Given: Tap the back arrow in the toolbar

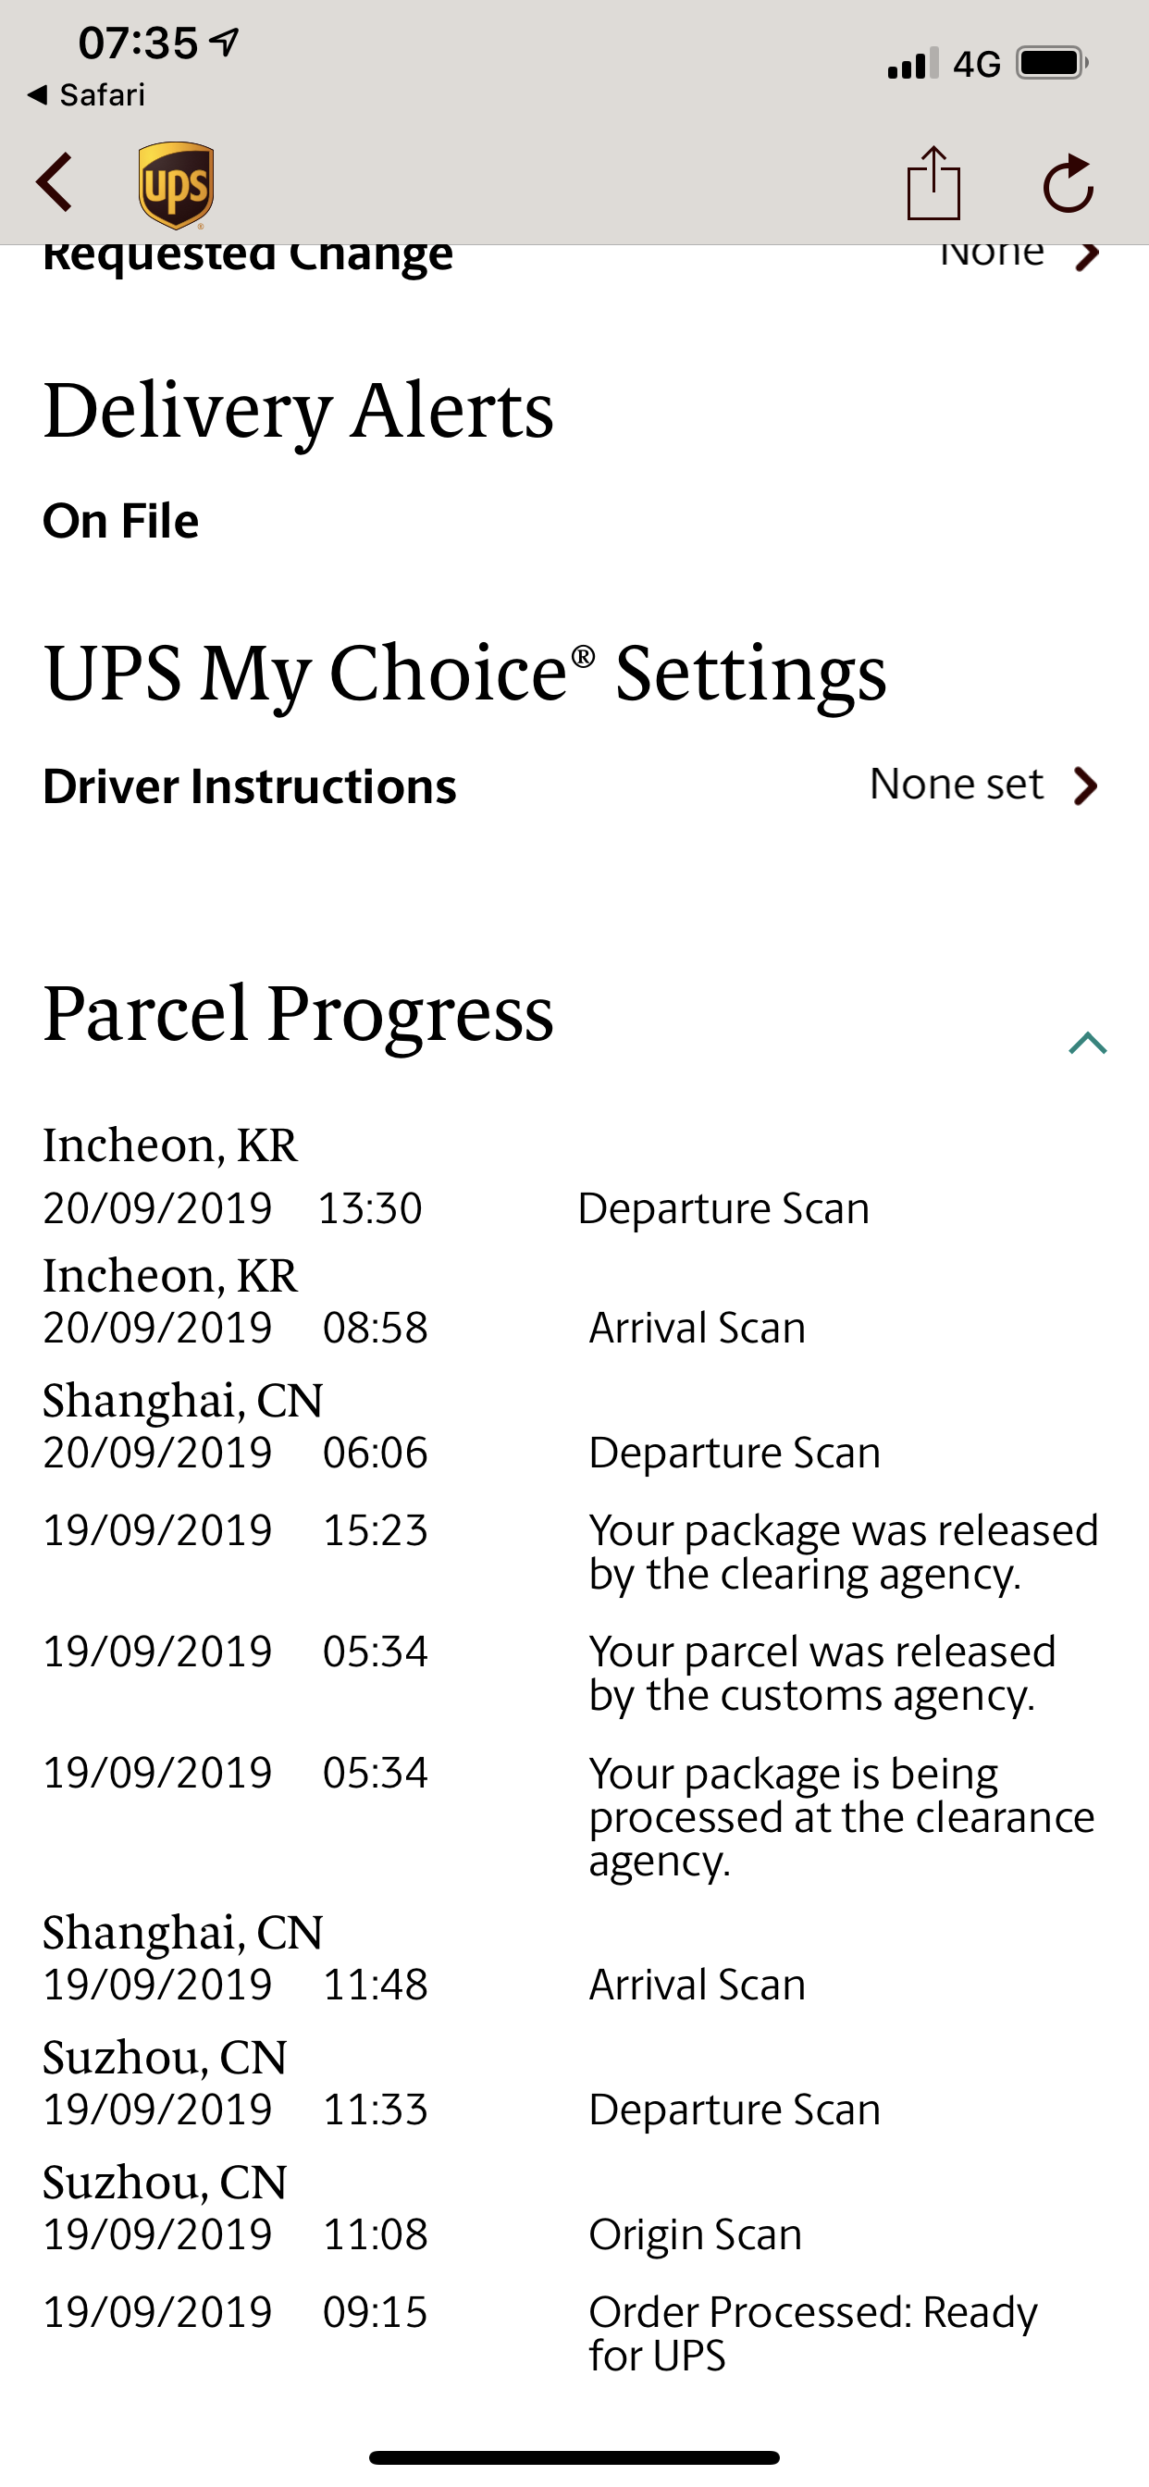Looking at the screenshot, I should 54,181.
